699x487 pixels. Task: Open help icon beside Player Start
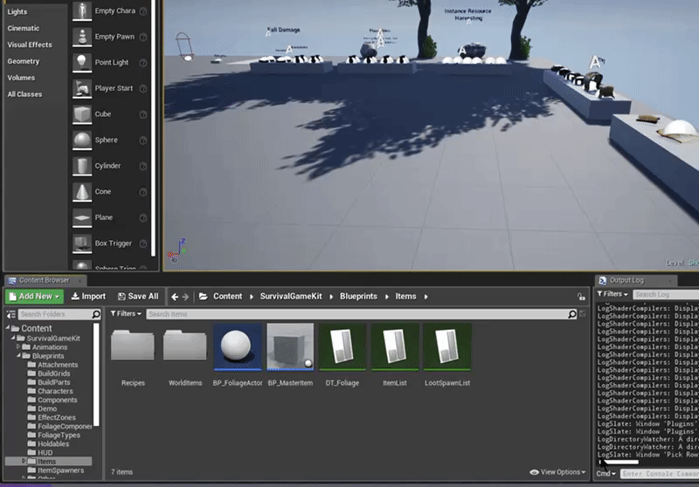[x=143, y=89]
